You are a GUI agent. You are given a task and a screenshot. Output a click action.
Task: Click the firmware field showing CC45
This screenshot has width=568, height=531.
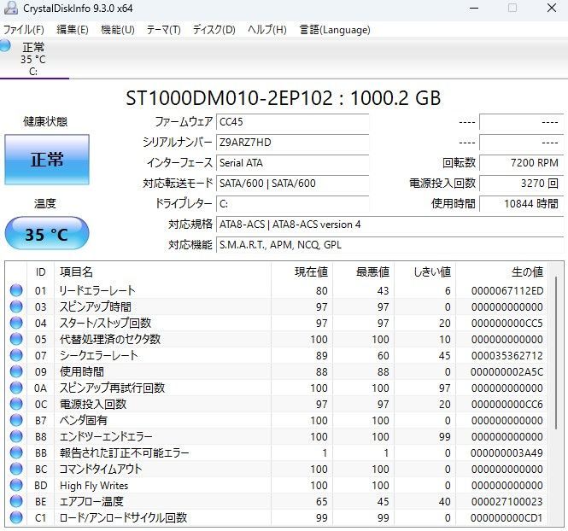coord(292,122)
